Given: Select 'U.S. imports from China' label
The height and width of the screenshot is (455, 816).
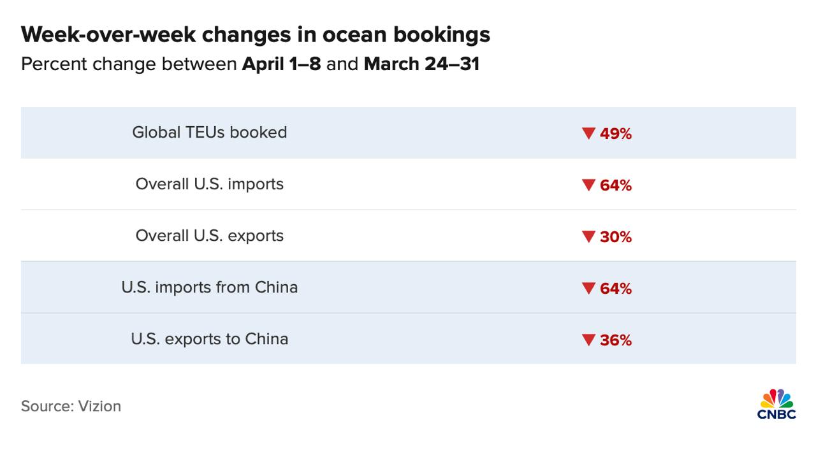Looking at the screenshot, I should point(210,287).
